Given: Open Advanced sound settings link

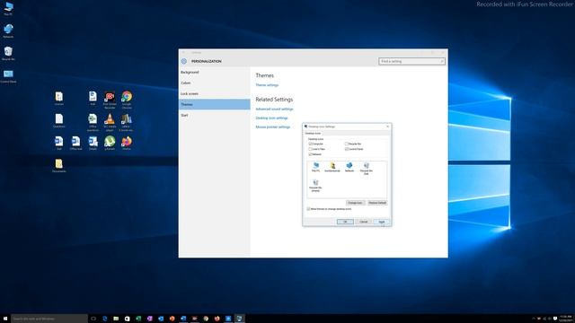Looking at the screenshot, I should [274, 109].
